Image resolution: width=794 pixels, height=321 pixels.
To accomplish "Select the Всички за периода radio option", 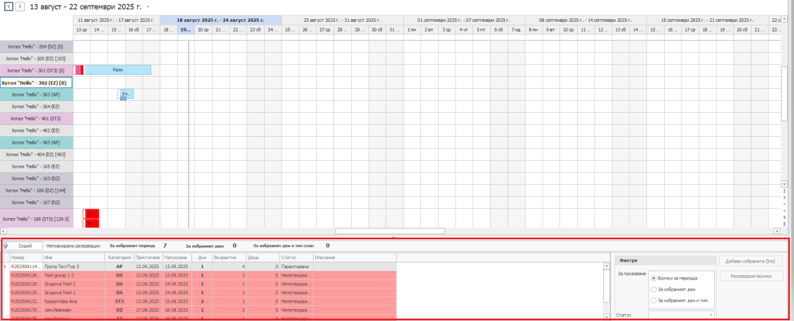I will 653,278.
